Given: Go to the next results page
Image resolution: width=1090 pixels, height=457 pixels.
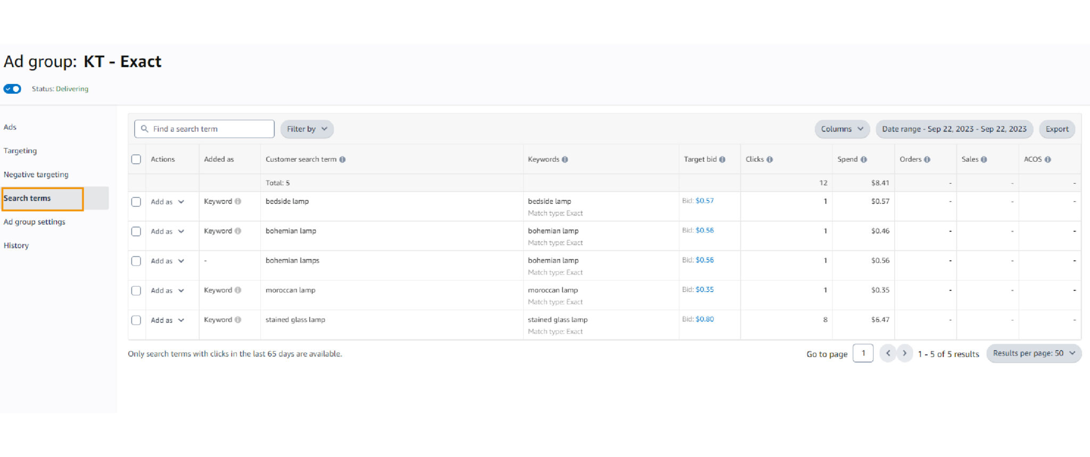Looking at the screenshot, I should [x=904, y=353].
